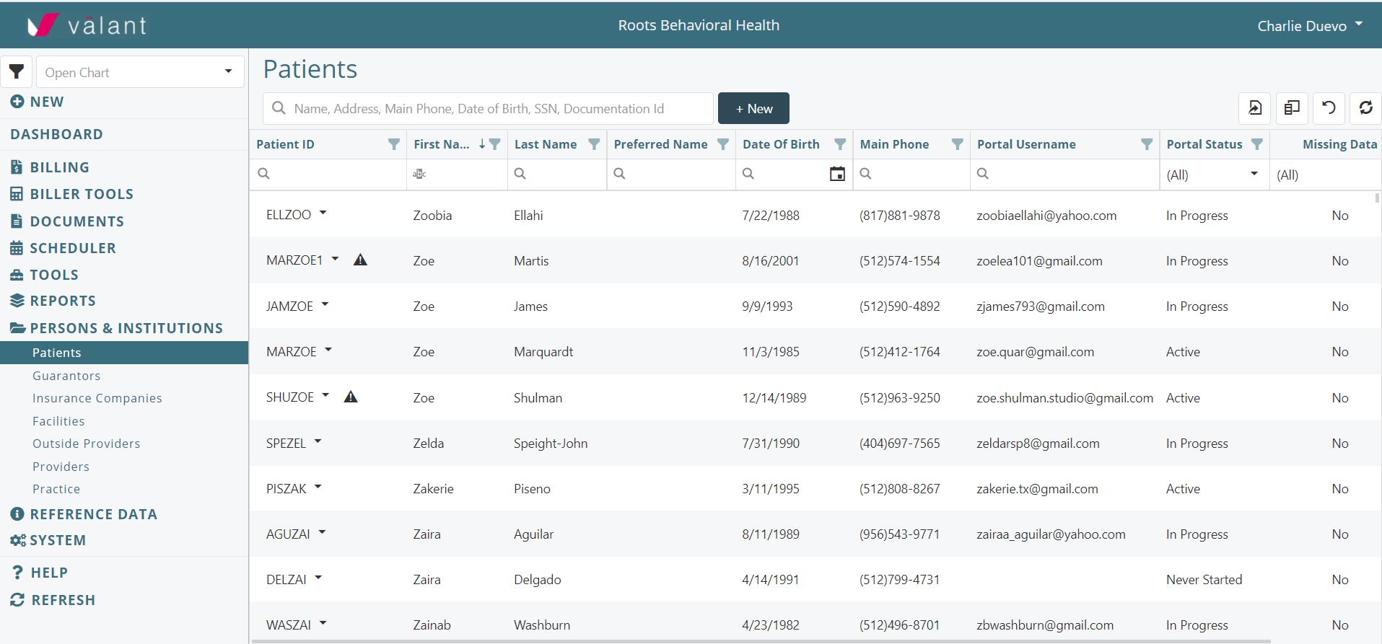Click the patient search input field
Screen dimensions: 1382x644
[x=498, y=108]
